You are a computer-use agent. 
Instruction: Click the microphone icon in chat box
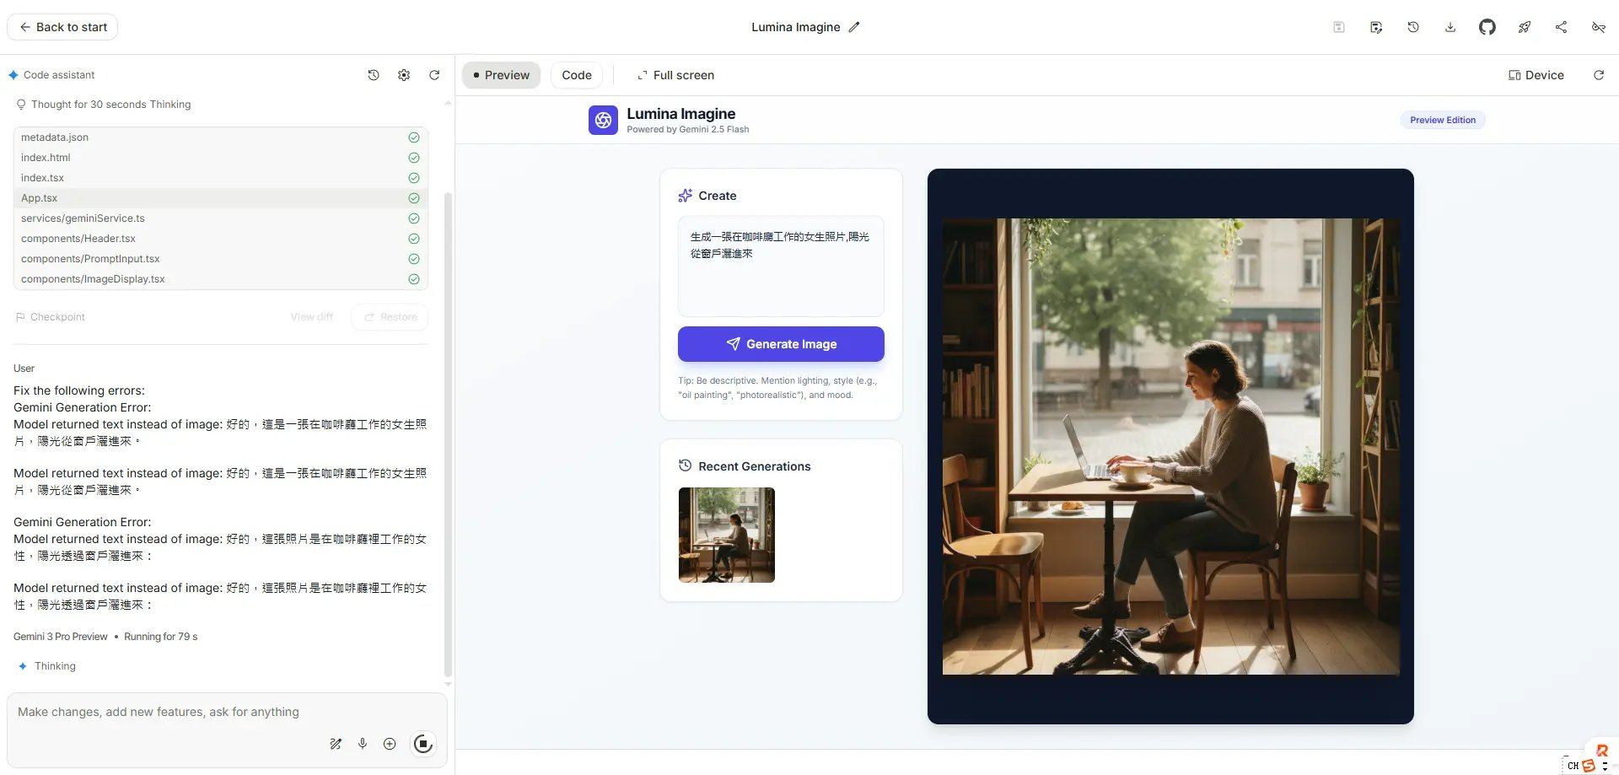coord(363,744)
